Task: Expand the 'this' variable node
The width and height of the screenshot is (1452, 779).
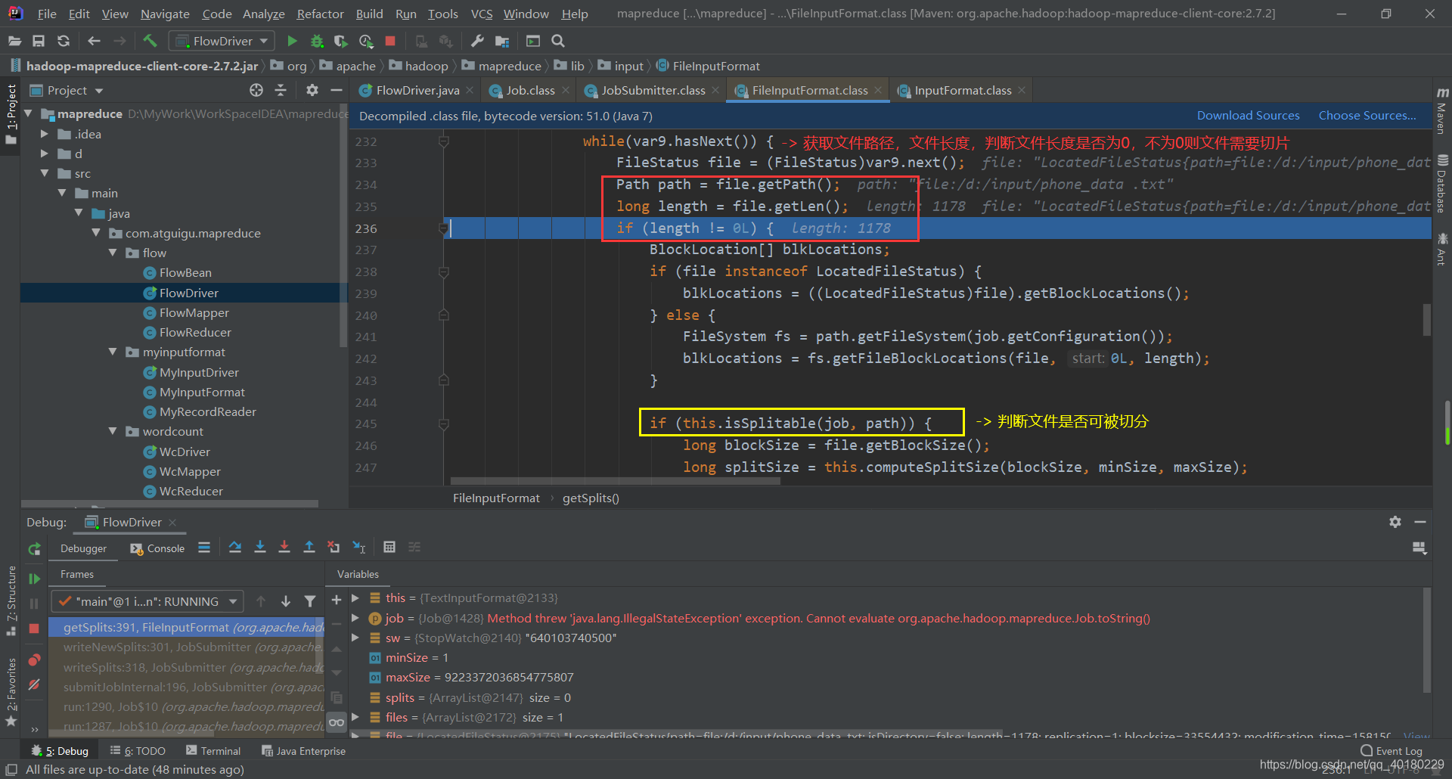Action: coord(355,597)
